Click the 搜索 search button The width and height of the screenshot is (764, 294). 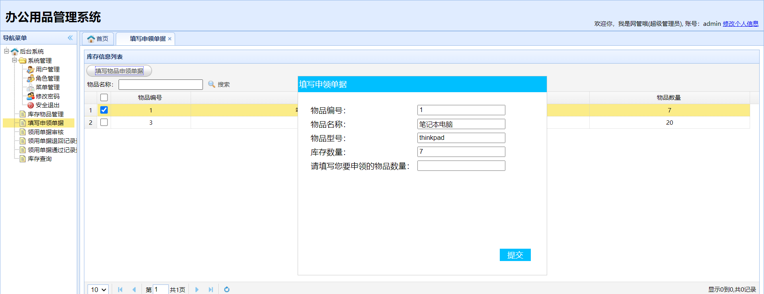point(219,84)
